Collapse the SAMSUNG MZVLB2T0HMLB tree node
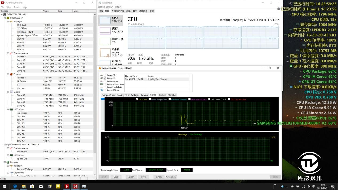The height and width of the screenshot is (190, 338). pyautogui.click(x=5, y=144)
